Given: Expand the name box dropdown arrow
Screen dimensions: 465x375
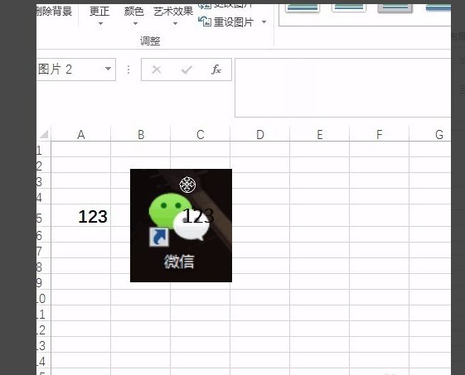Looking at the screenshot, I should 108,70.
